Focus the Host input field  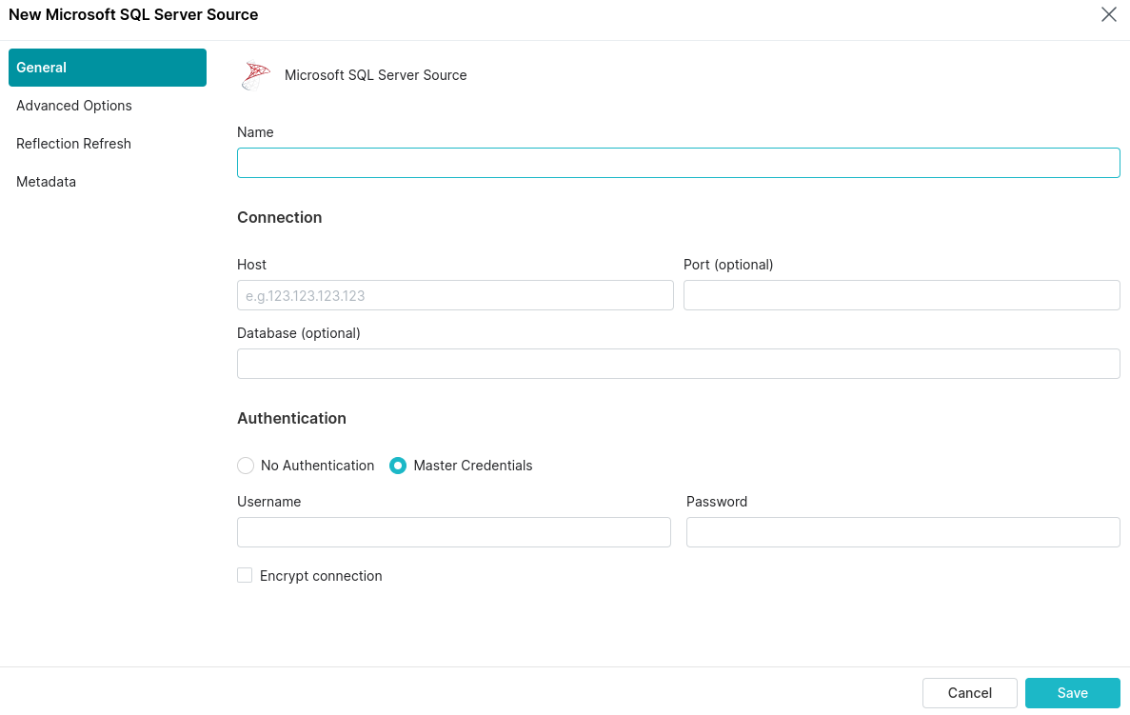point(454,295)
